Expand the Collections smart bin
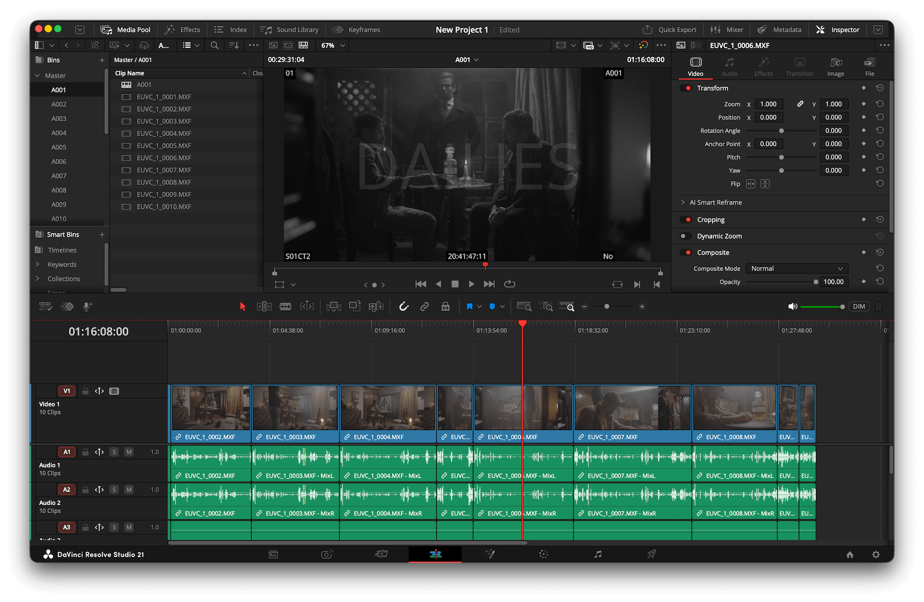 tap(37, 279)
